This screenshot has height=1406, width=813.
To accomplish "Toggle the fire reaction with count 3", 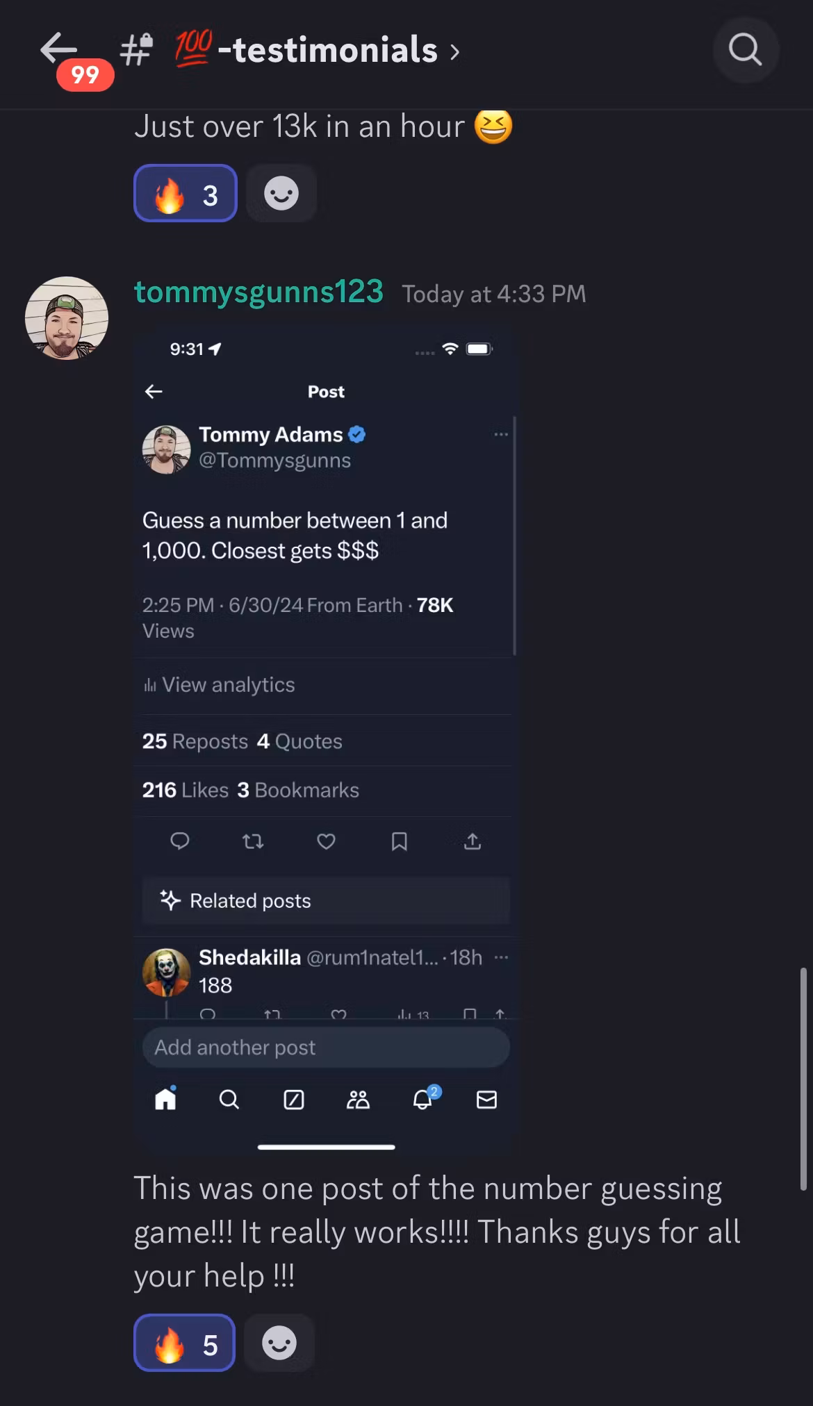I will click(x=186, y=194).
